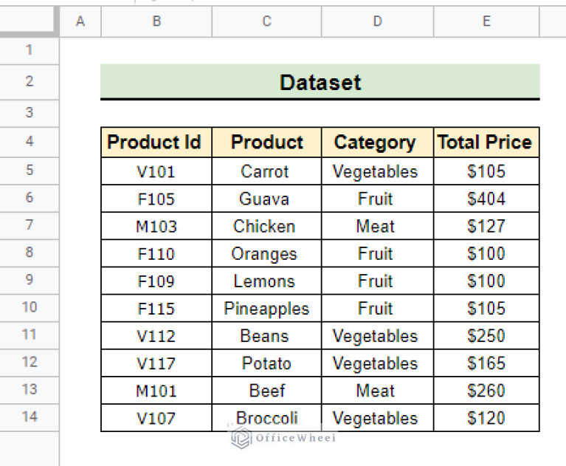Click the Total Price header cell

(486, 143)
